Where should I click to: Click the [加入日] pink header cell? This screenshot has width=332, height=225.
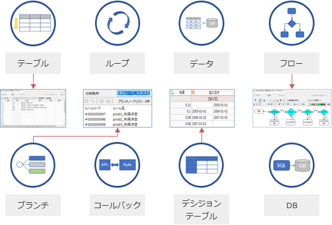click(212, 99)
